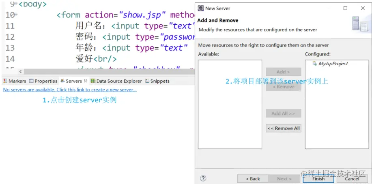Click the << Remove All button
The image size is (372, 184).
283,128
